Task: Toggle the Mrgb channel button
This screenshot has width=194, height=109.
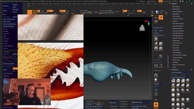Action: (x=42, y=11)
